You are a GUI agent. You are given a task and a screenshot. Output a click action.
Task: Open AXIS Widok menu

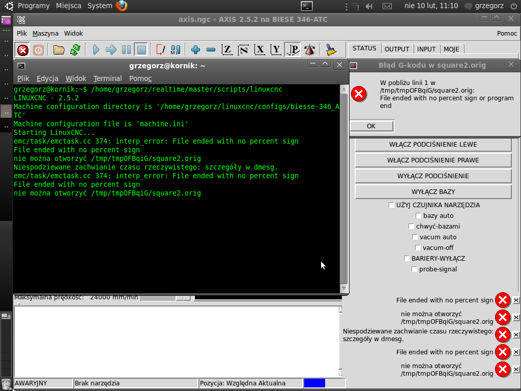pos(73,33)
